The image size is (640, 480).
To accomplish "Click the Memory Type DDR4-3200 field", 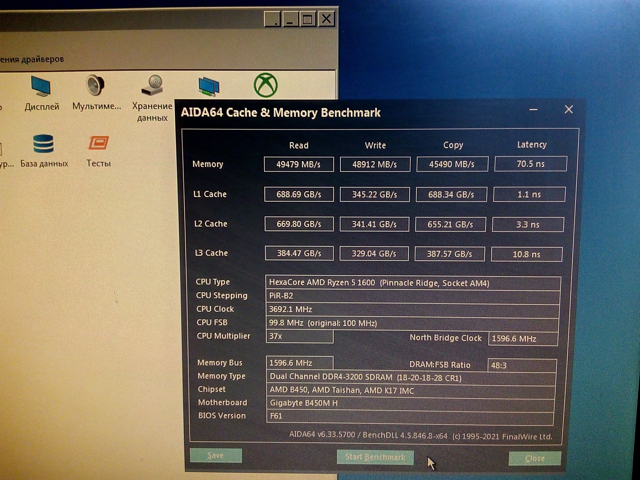I will tap(411, 377).
